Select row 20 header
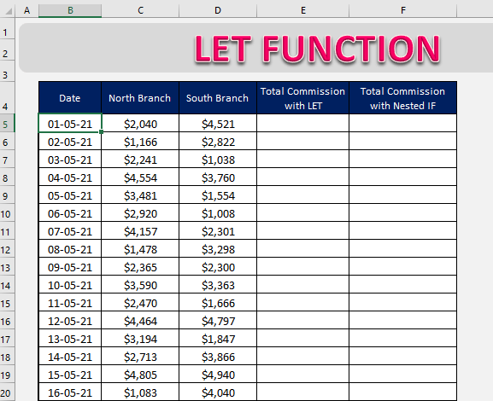This screenshot has height=401, width=493. pyautogui.click(x=7, y=392)
